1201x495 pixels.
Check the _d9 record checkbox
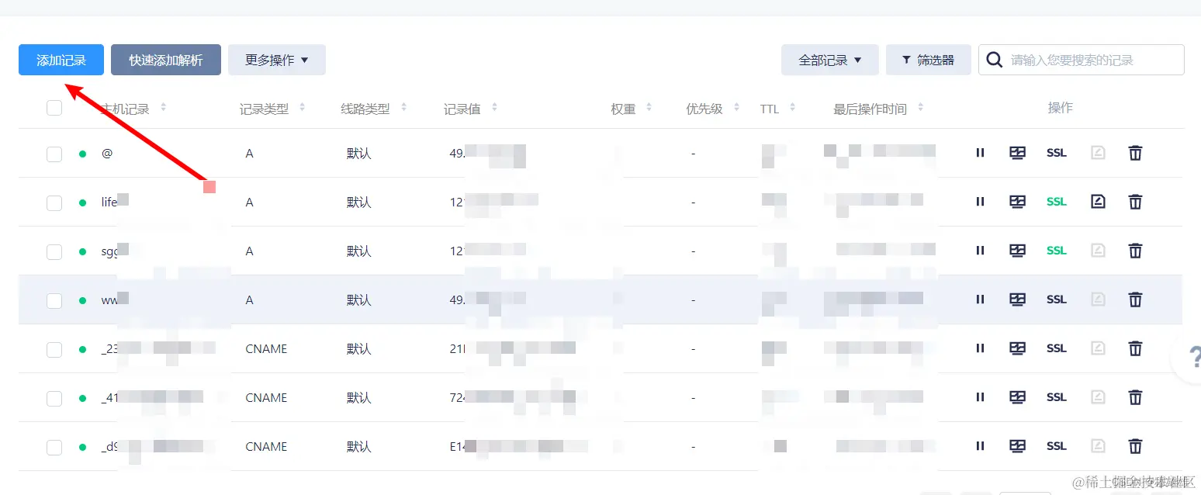coord(54,447)
